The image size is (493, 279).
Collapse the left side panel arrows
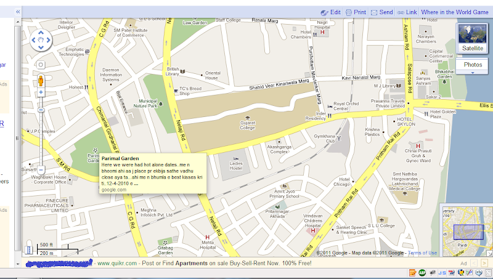click(18, 12)
